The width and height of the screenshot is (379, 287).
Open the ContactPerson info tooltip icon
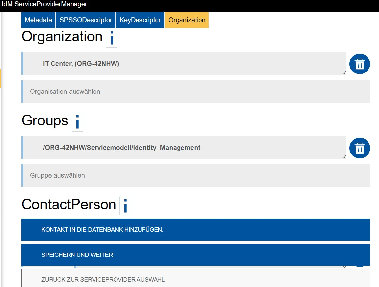click(x=125, y=206)
